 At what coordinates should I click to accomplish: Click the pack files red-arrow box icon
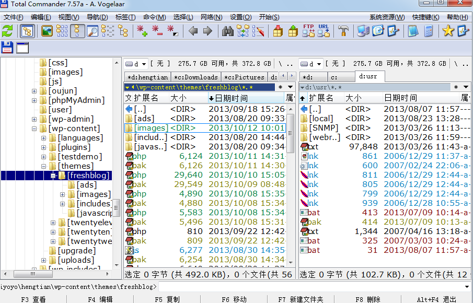pyautogui.click(x=278, y=31)
